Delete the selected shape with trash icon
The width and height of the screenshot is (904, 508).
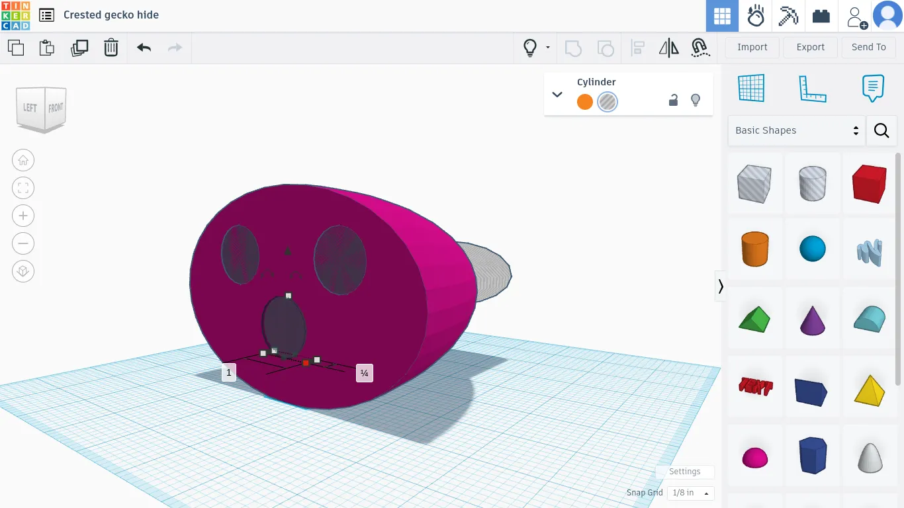point(111,48)
